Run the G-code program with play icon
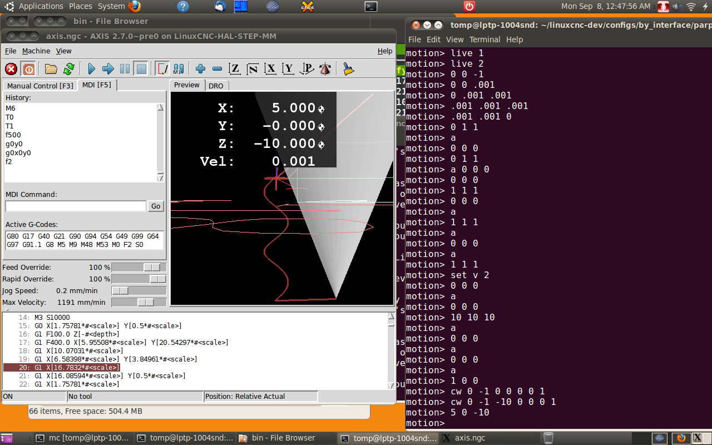This screenshot has height=445, width=712. 92,69
